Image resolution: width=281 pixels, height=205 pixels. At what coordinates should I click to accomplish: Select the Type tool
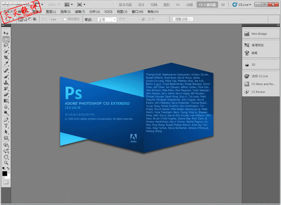tap(6, 126)
